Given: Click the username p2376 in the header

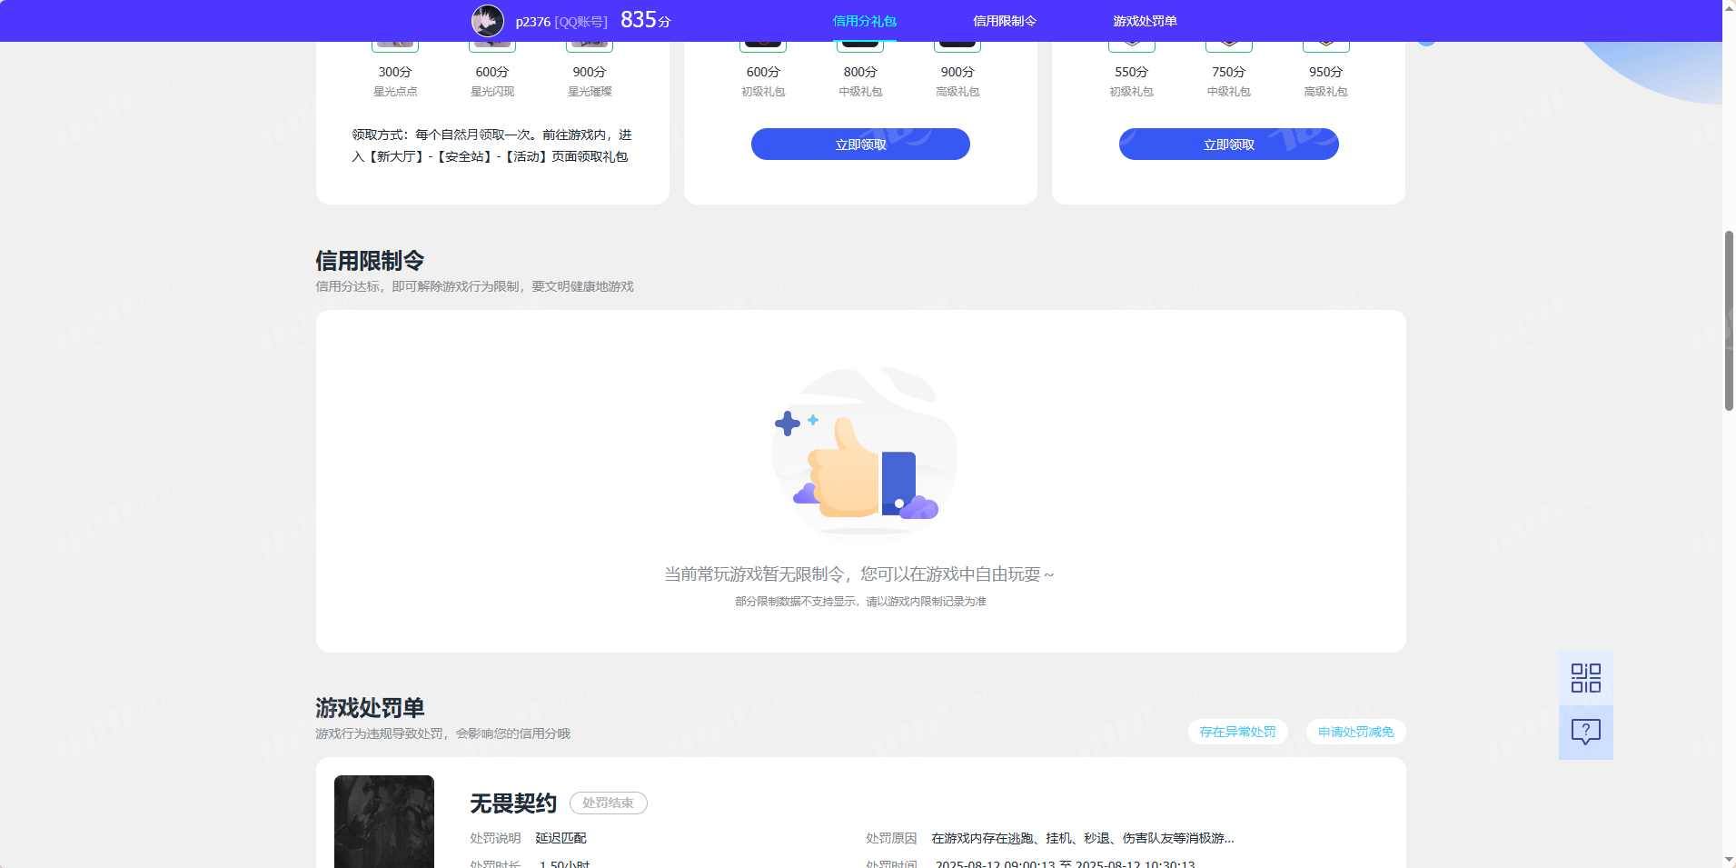Looking at the screenshot, I should [532, 22].
